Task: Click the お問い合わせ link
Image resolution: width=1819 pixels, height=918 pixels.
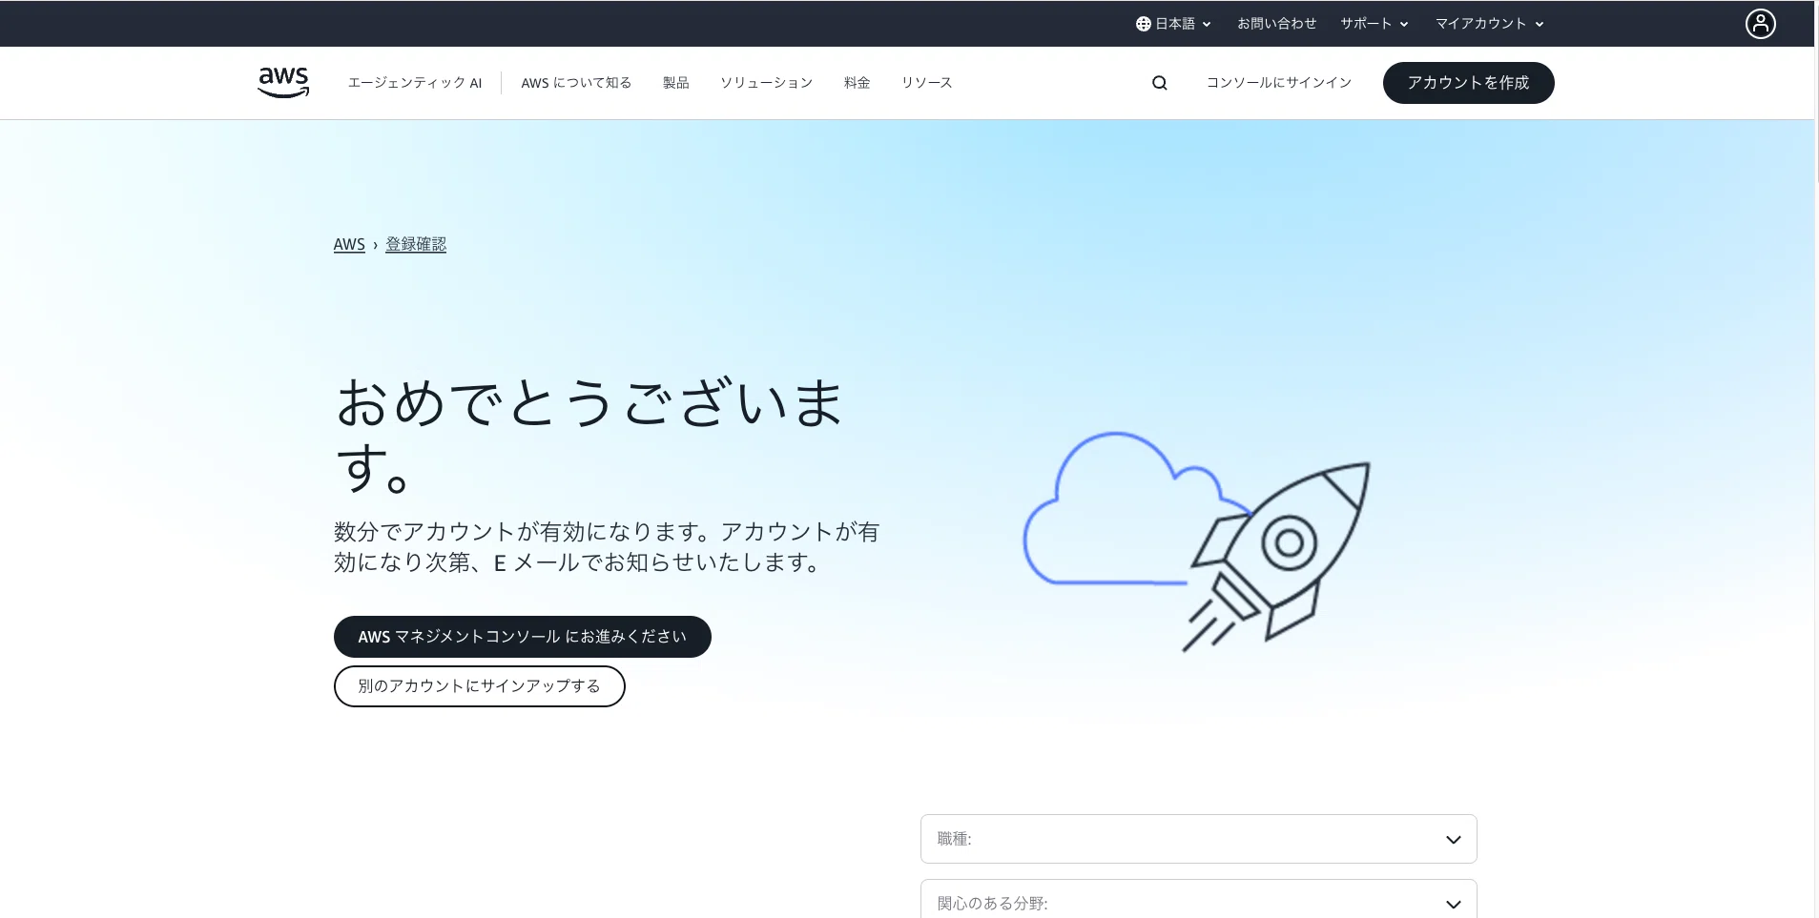Action: pos(1276,24)
